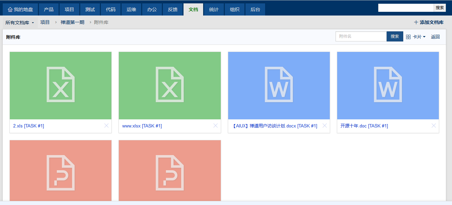Open the 禅道用户访谈计划.docx Word thumbnail
Viewport: 452px width, 205px height.
(279, 86)
